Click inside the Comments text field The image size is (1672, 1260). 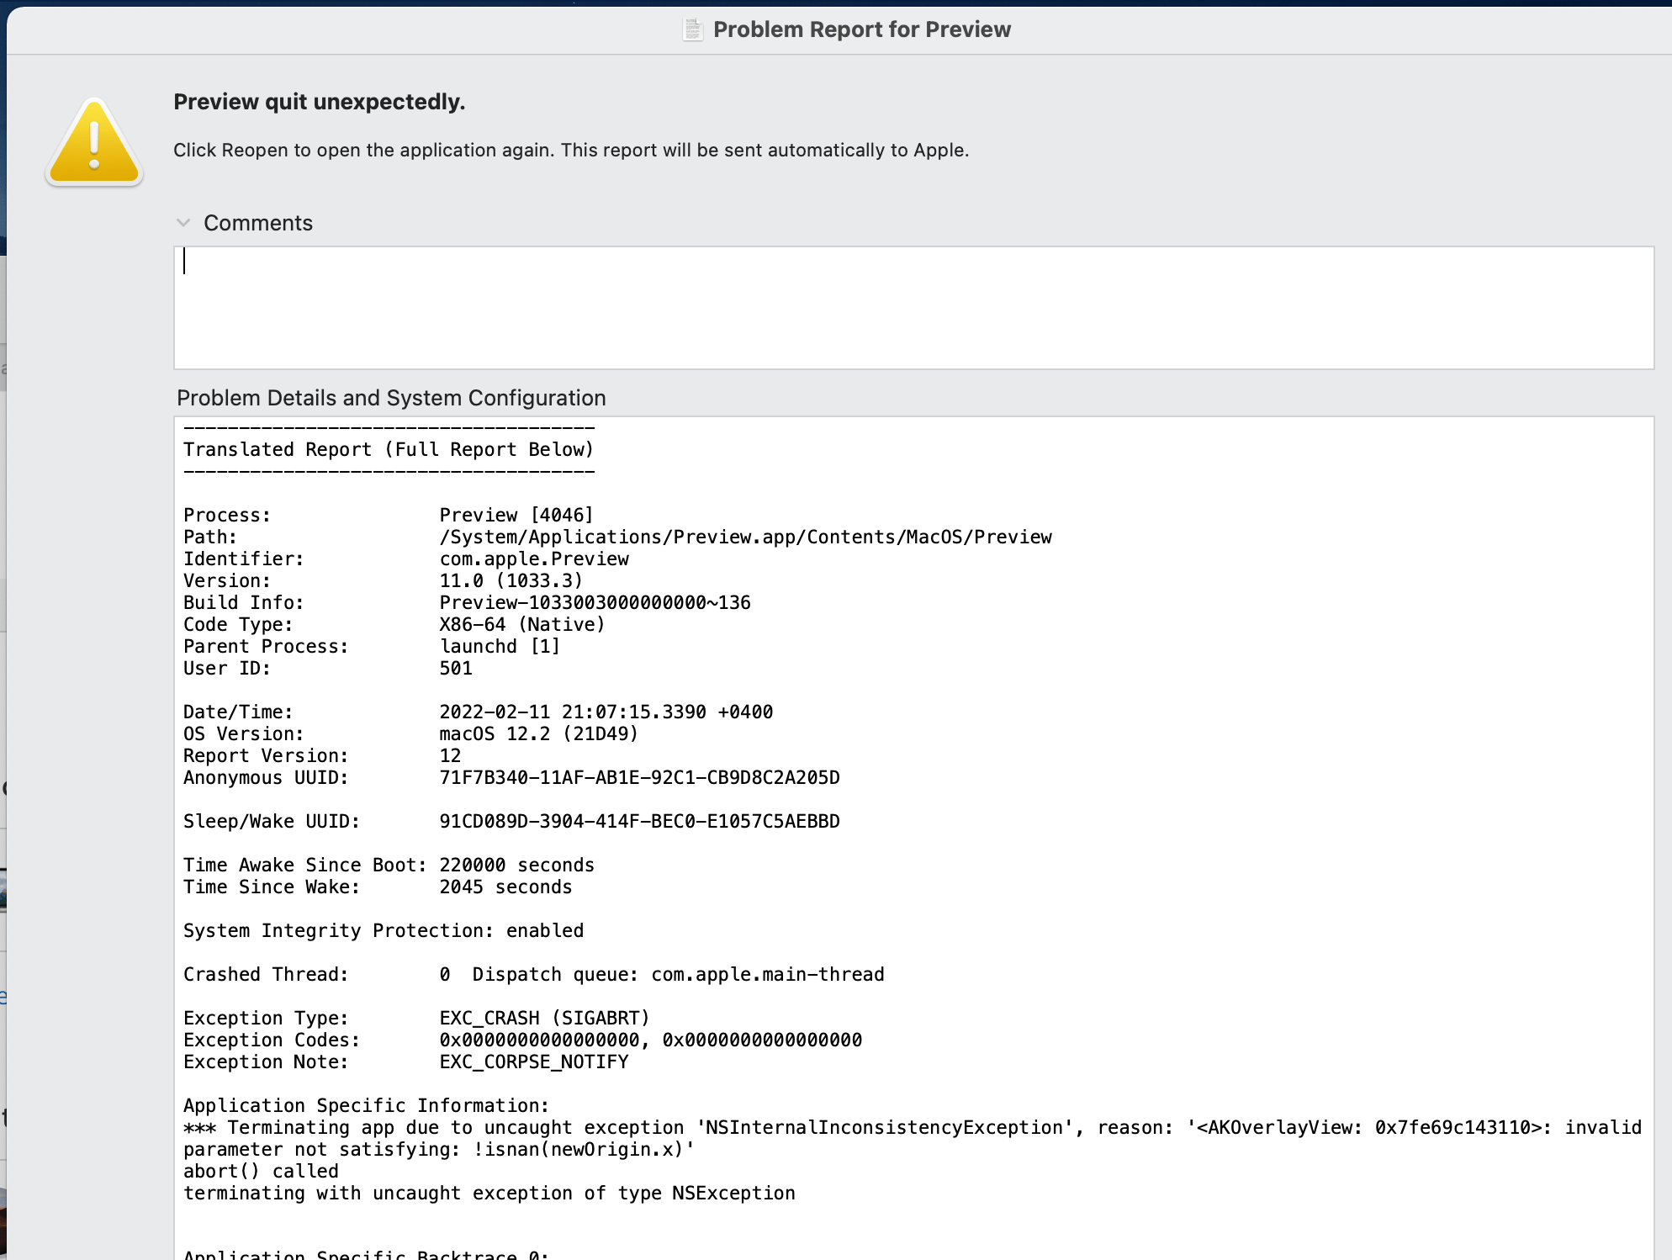click(x=913, y=308)
